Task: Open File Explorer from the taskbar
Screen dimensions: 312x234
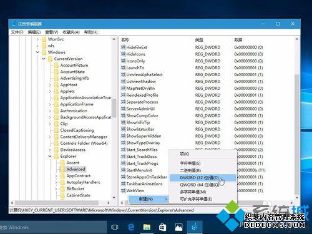Action: (147, 227)
